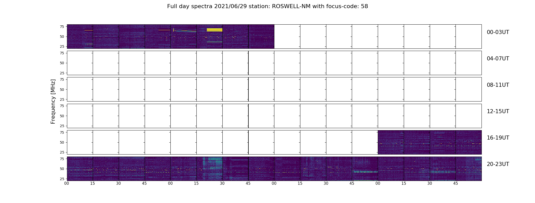Screen dimensions: 535x203
Task: Click the thin white line in first 00-03UT panel
Action: click(89, 30)
